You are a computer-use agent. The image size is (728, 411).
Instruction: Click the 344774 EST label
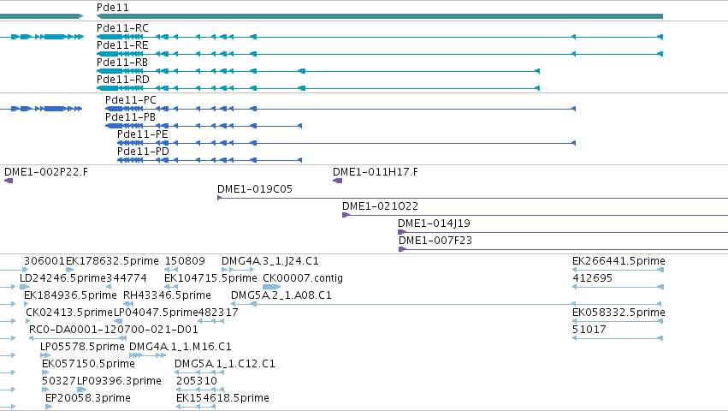127,278
